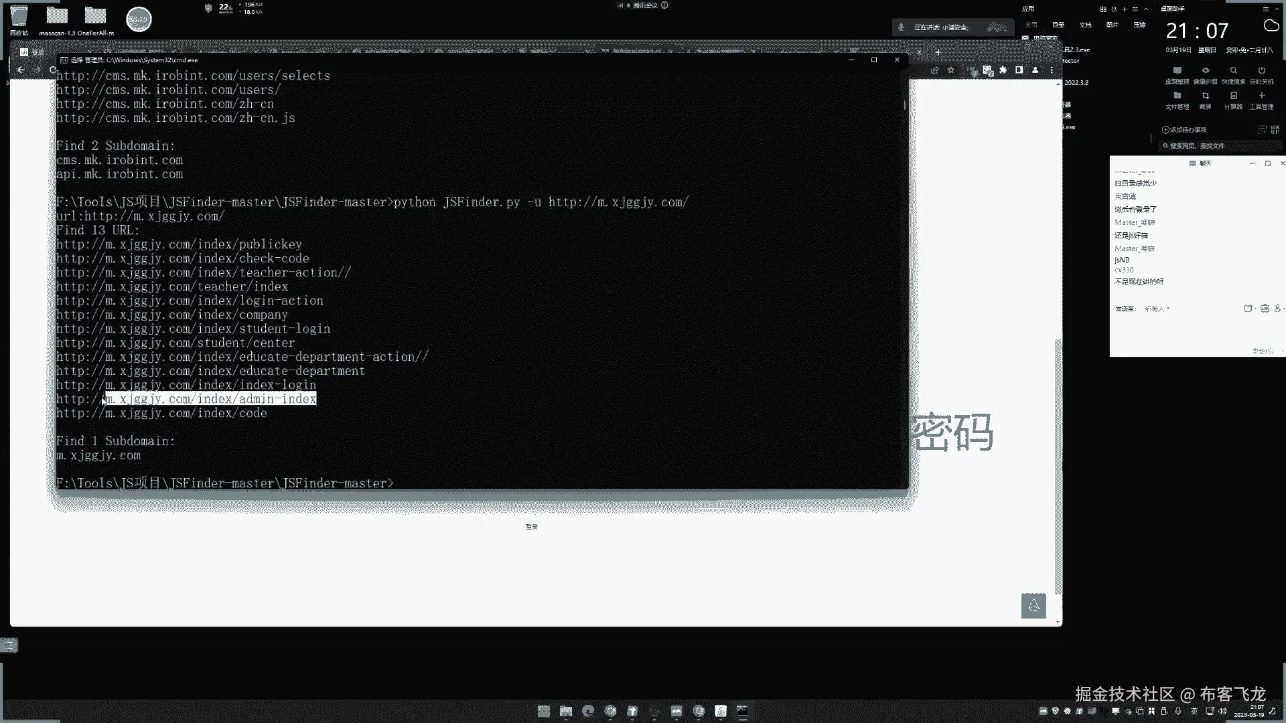Click browser bookmark star icon
The height and width of the screenshot is (723, 1286).
click(950, 70)
